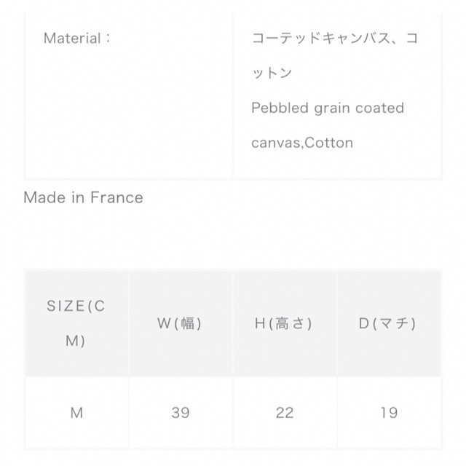Click the height value 22
Viewport: 466px width, 466px height.
pos(285,413)
